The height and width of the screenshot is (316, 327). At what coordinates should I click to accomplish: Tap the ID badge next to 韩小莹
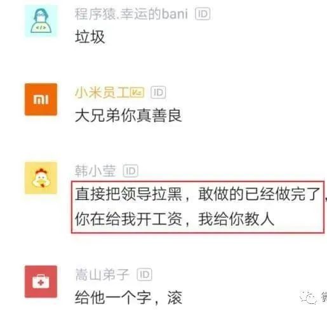[x=131, y=171]
